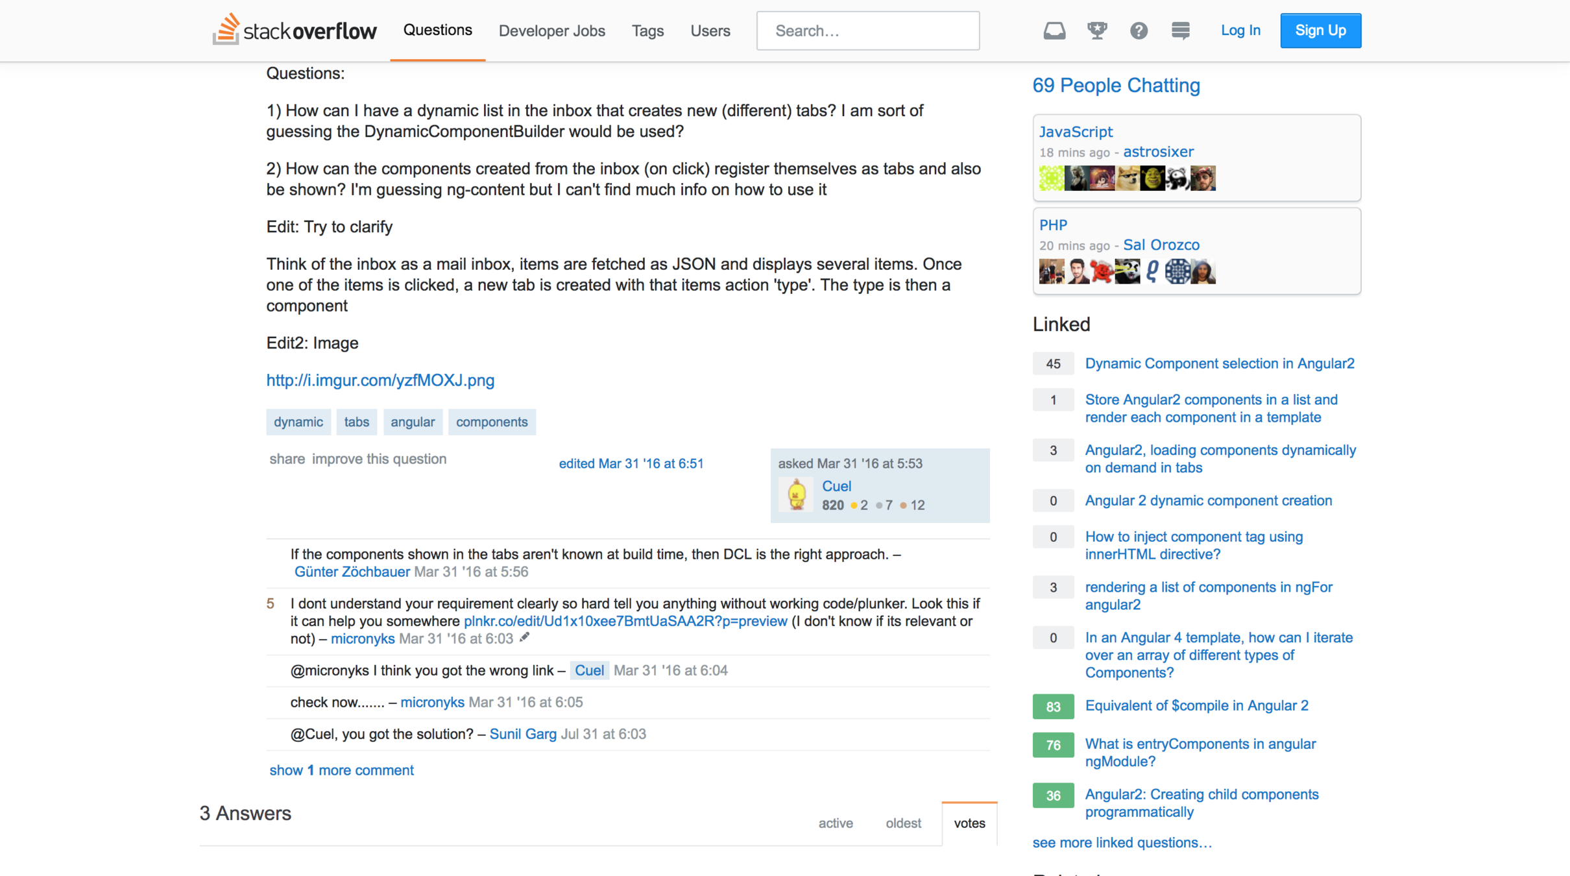Sort answers by active tab

[x=835, y=823]
